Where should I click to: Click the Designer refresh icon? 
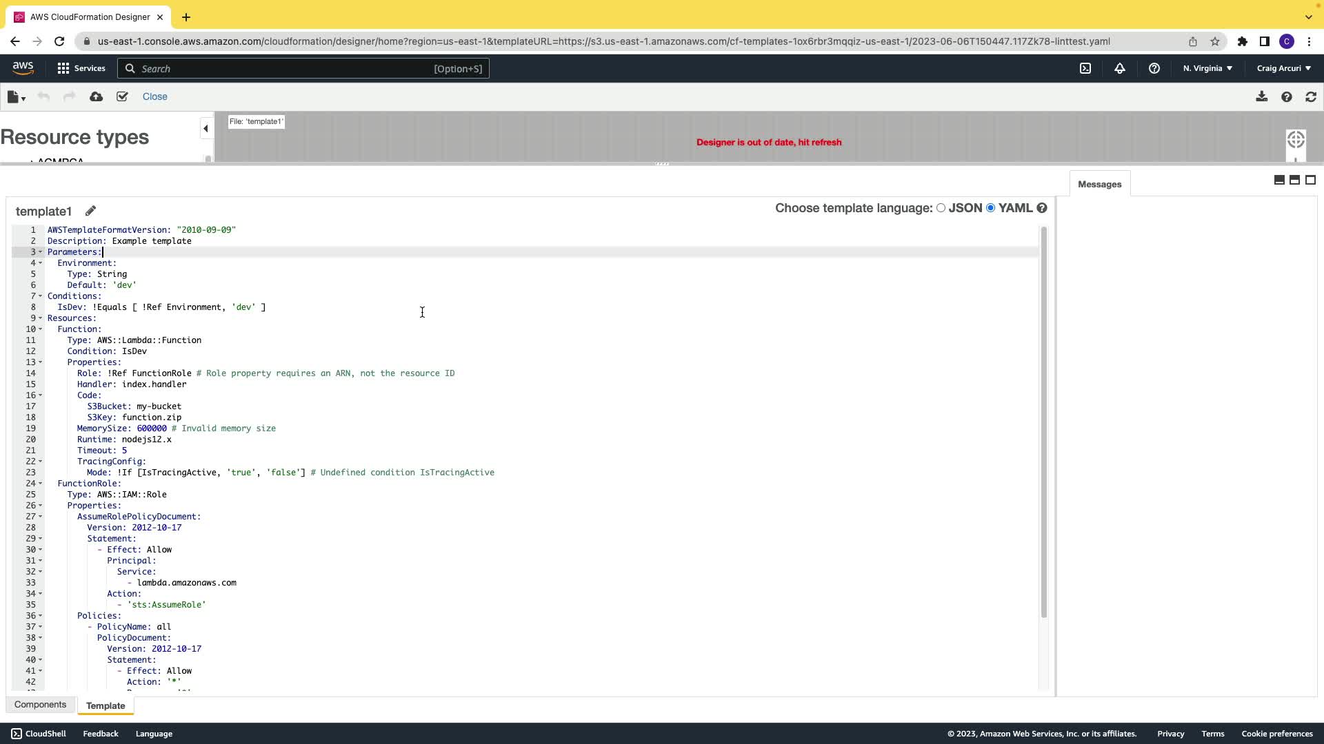coord(1311,97)
